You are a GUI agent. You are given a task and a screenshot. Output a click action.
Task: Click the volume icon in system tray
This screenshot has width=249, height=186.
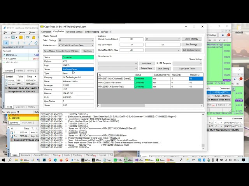click(230, 160)
